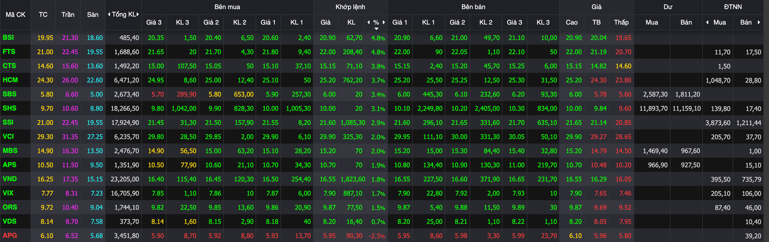This screenshot has width=769, height=242.
Task: Click VDS reference price 8.14 in TC column
Action: click(46, 222)
